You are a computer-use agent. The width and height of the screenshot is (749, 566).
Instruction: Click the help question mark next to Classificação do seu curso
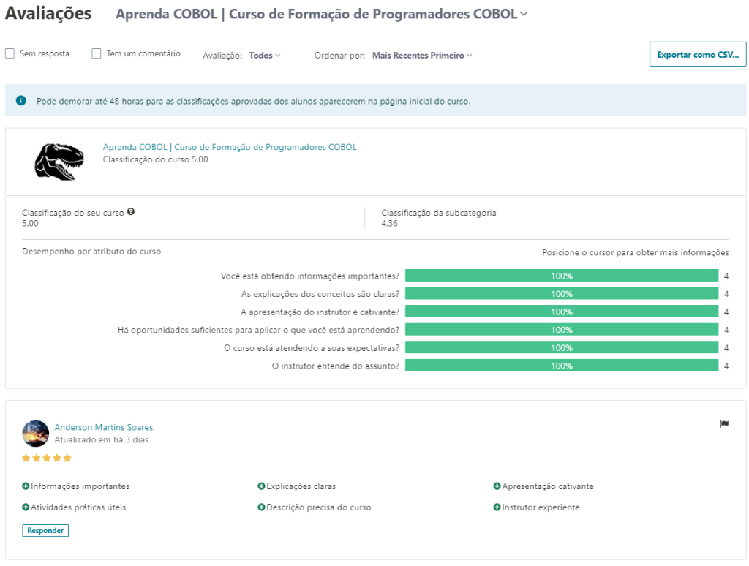pos(131,211)
